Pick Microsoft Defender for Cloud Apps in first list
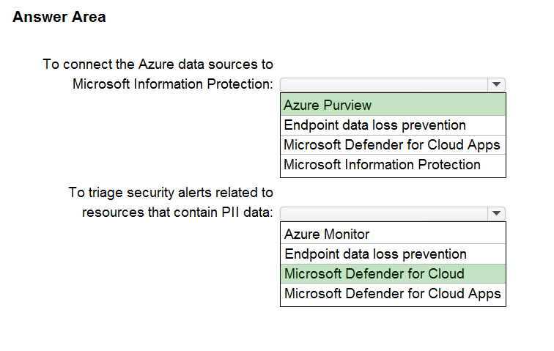This screenshot has height=351, width=554. pos(393,144)
